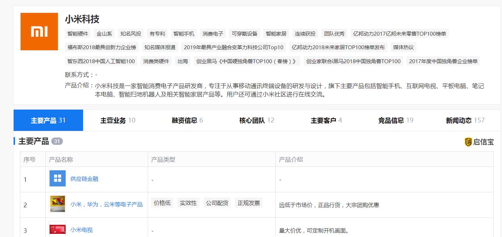Click the 智东西2018中国人工智能100 tag
The height and width of the screenshot is (237, 502).
(x=101, y=61)
